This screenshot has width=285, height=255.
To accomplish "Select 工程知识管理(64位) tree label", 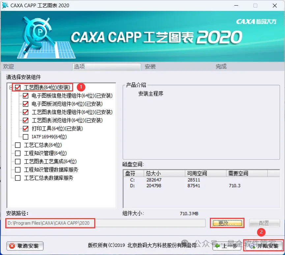I will pos(45,153).
